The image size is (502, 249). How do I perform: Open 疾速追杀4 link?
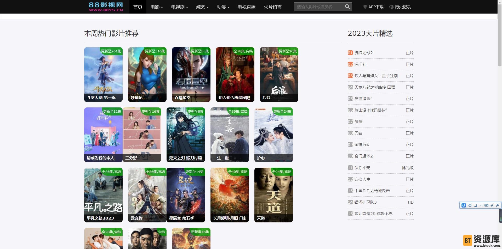tap(363, 99)
